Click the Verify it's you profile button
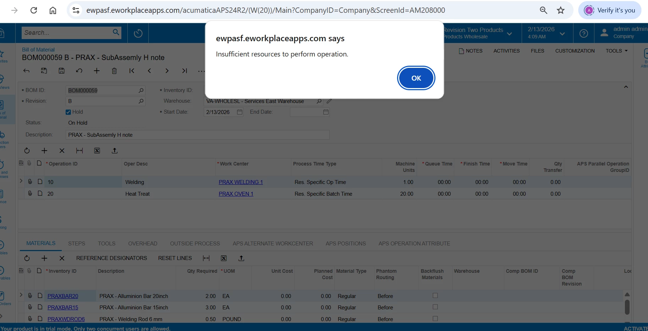The width and height of the screenshot is (648, 331). [x=610, y=10]
